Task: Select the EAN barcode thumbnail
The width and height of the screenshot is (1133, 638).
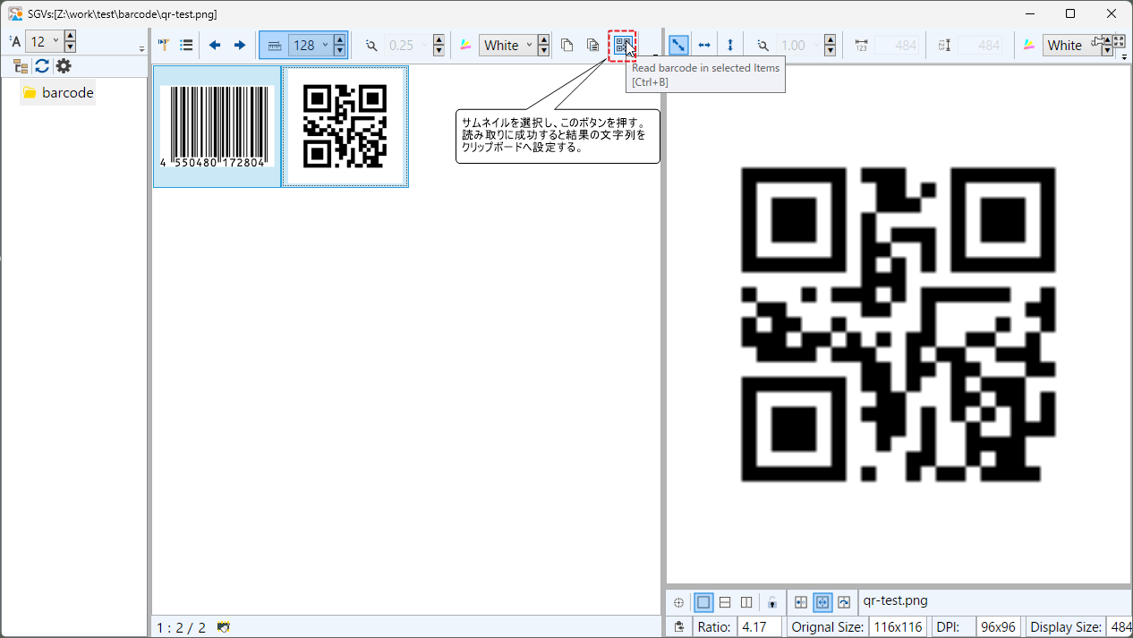Action: click(217, 126)
